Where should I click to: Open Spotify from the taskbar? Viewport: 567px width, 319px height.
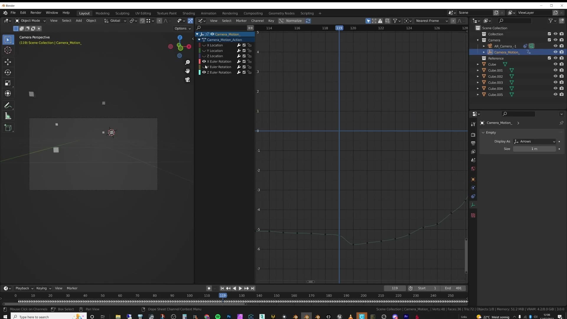218,317
